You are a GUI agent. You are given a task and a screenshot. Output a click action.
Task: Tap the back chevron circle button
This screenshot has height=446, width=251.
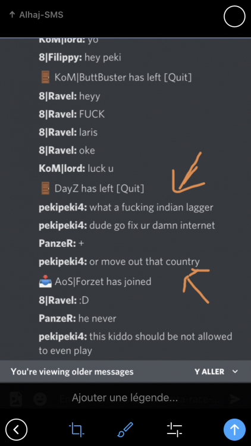(16, 429)
